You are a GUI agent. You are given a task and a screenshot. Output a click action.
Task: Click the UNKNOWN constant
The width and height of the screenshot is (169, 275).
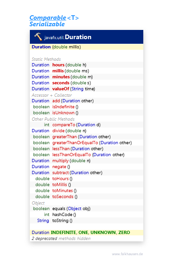[103, 232]
